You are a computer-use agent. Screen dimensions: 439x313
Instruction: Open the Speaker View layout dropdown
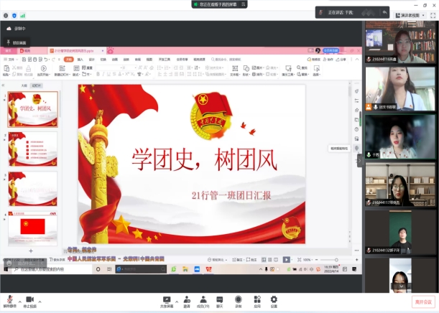click(x=410, y=15)
